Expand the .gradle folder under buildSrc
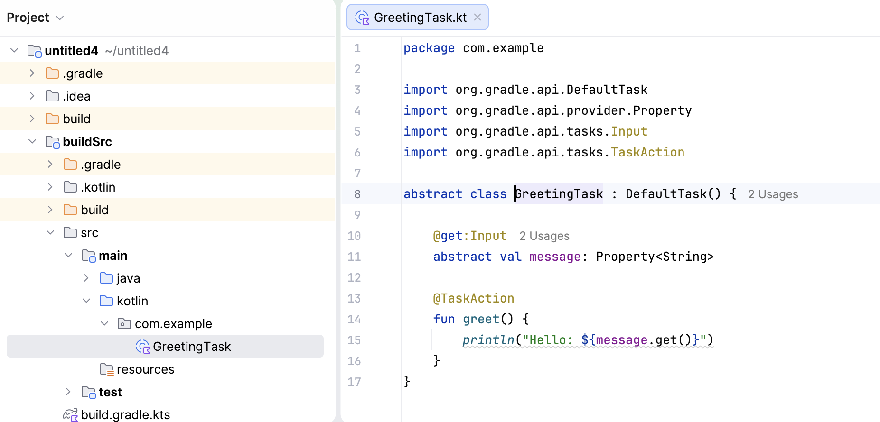Screen dimensions: 880x422 click(x=50, y=164)
